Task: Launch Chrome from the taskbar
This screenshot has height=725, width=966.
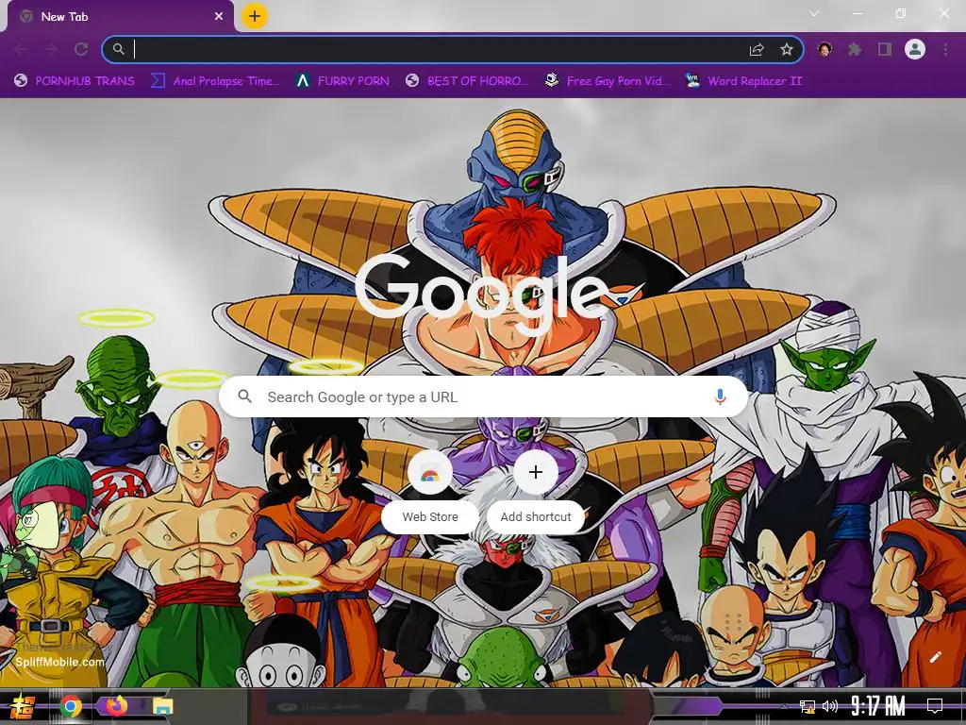Action: click(71, 706)
